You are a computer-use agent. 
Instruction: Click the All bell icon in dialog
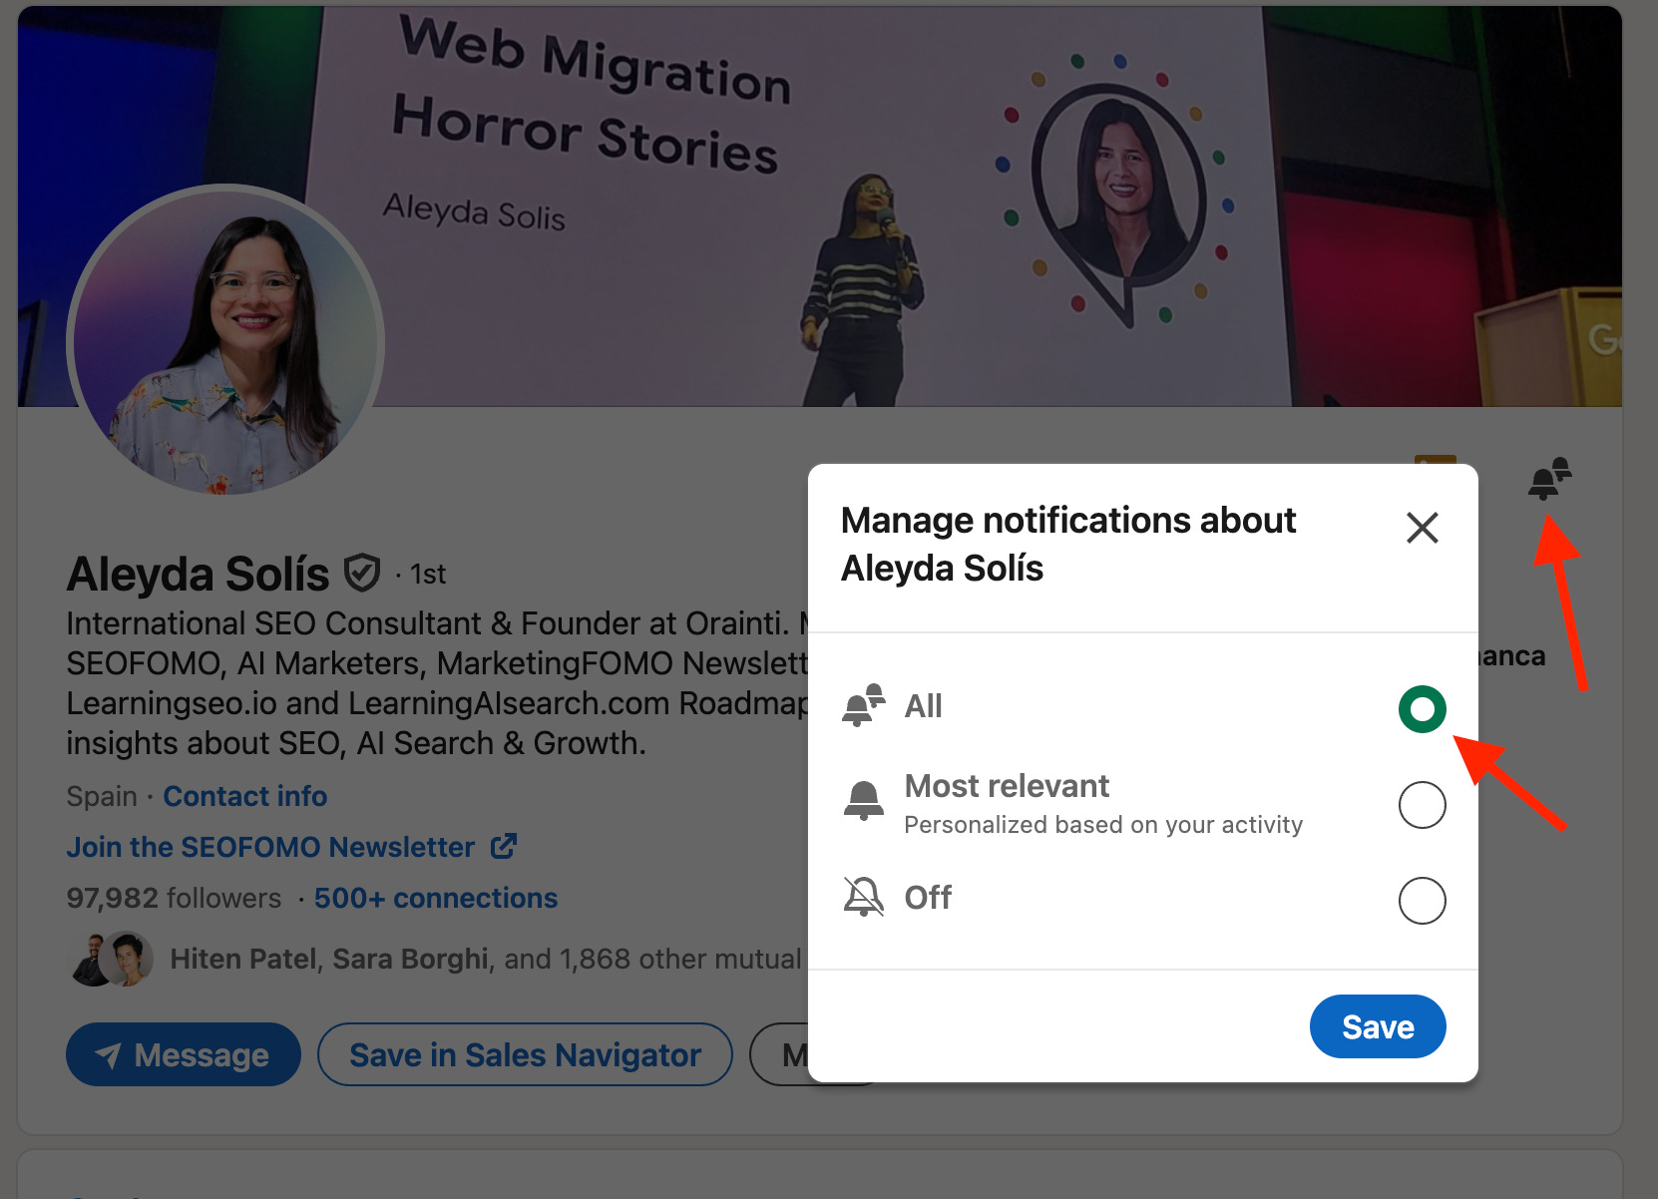(x=864, y=705)
